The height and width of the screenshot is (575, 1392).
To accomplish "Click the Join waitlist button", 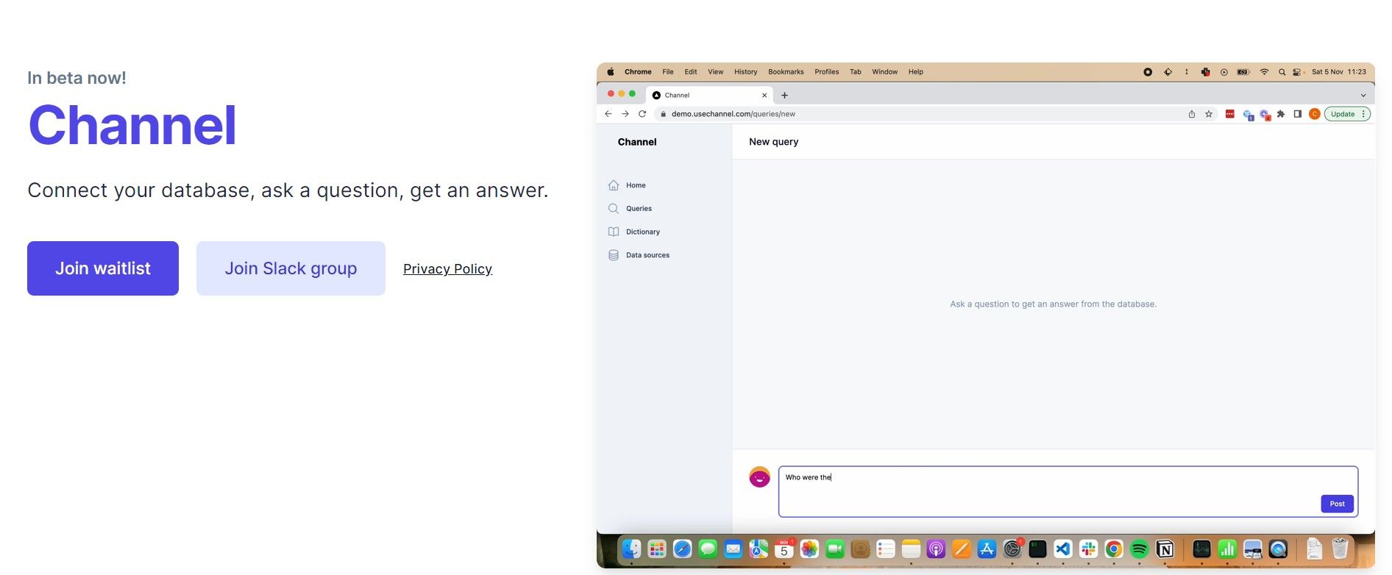I will (103, 268).
